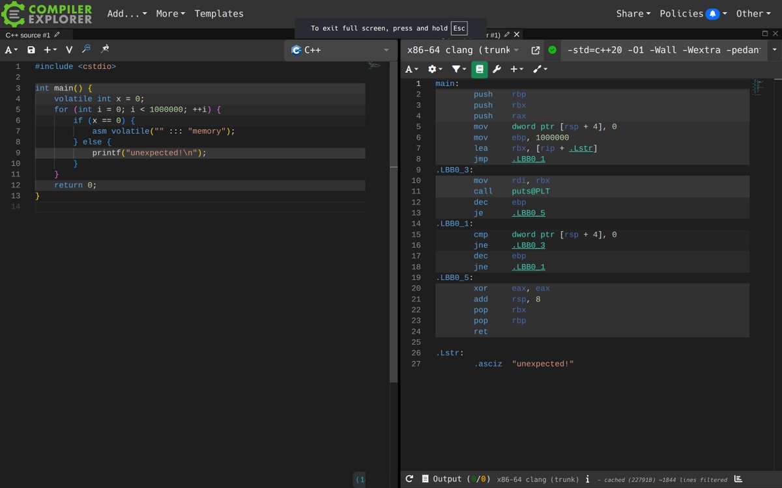Screen dimensions: 782x488
Task: Click the printf("unexpected!\n") line
Action: click(149, 153)
